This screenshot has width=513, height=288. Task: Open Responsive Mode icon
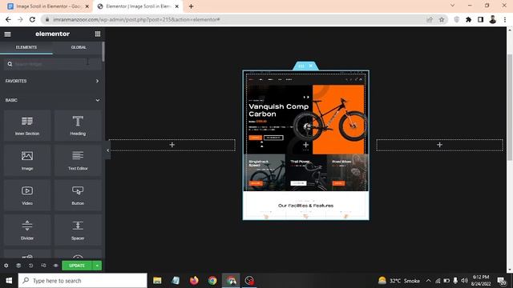(43, 266)
